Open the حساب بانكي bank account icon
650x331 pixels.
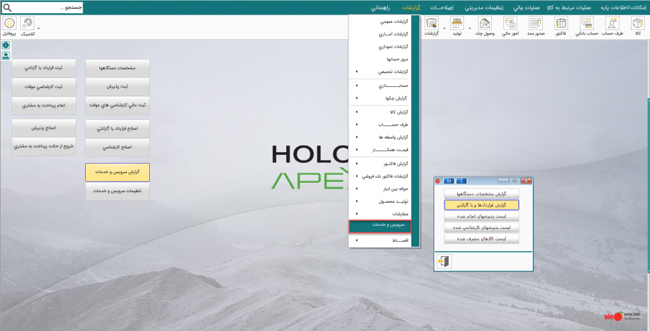(587, 23)
